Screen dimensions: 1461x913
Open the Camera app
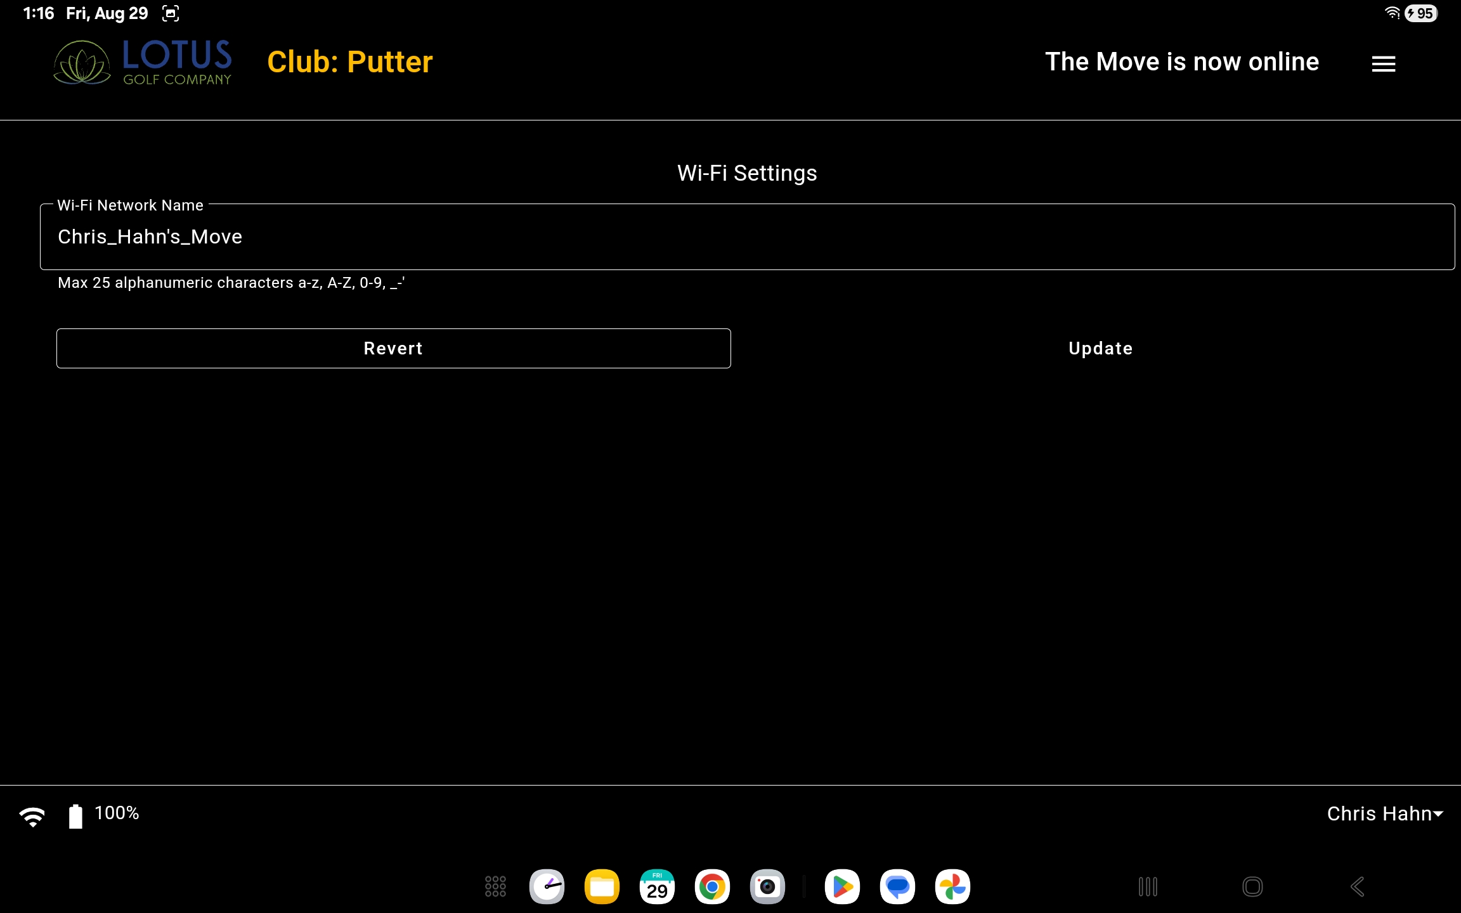(x=767, y=886)
